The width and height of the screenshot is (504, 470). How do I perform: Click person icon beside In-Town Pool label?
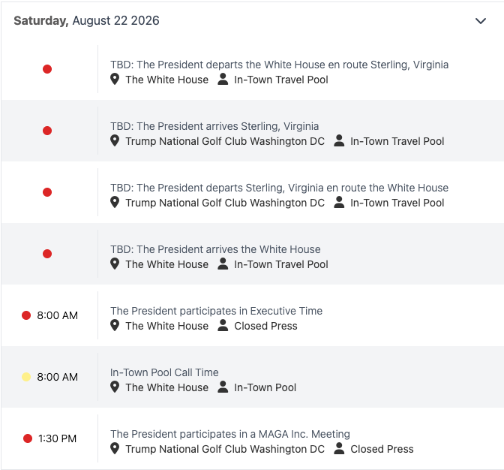(x=223, y=387)
